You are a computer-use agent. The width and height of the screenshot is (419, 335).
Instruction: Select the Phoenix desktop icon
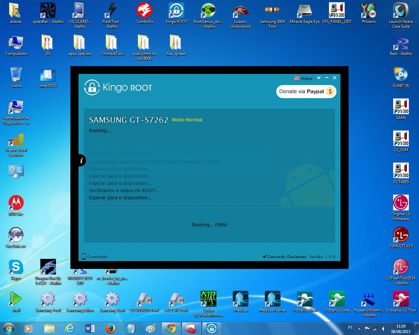pyautogui.click(x=369, y=13)
